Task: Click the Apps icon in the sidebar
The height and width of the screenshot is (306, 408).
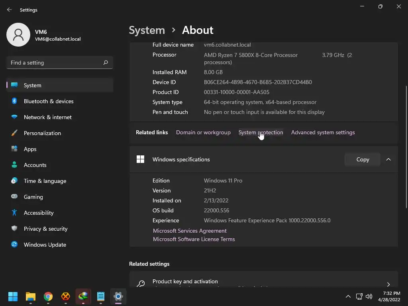Action: pos(15,149)
